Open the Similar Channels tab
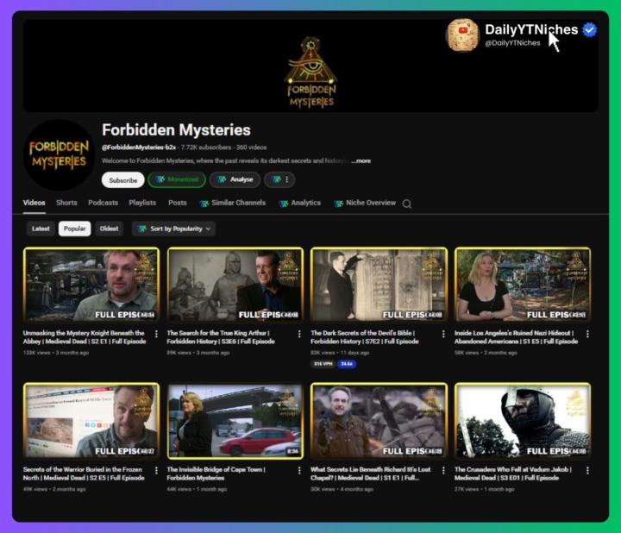Viewport: 621px width, 533px height. [x=233, y=203]
